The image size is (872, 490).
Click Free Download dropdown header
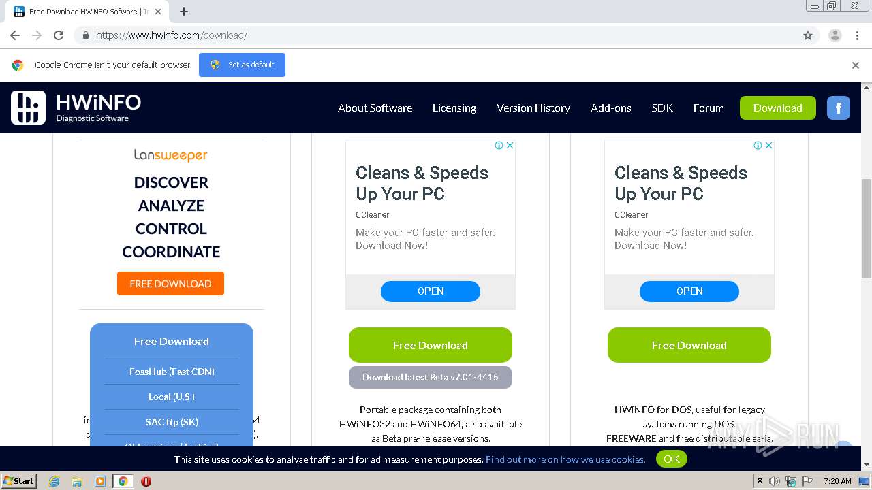172,342
